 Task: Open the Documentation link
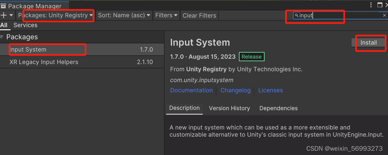[x=192, y=90]
